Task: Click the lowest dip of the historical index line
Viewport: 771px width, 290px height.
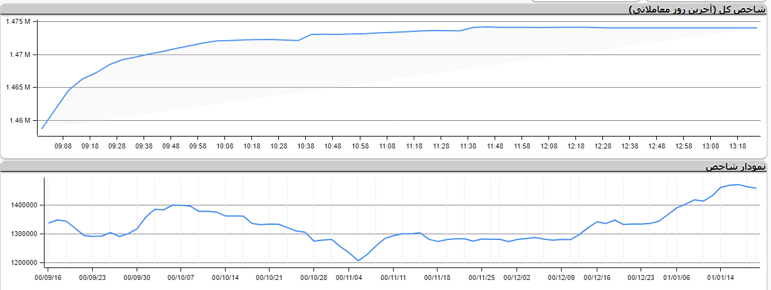Action: click(358, 261)
